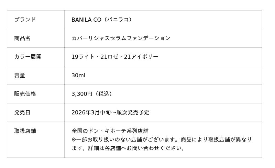The height and width of the screenshot is (168, 275).
Task: Click the ブランド row label
Action: click(x=25, y=20)
